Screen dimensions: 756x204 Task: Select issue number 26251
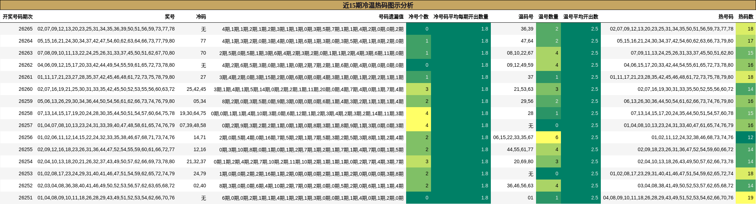[26, 198]
